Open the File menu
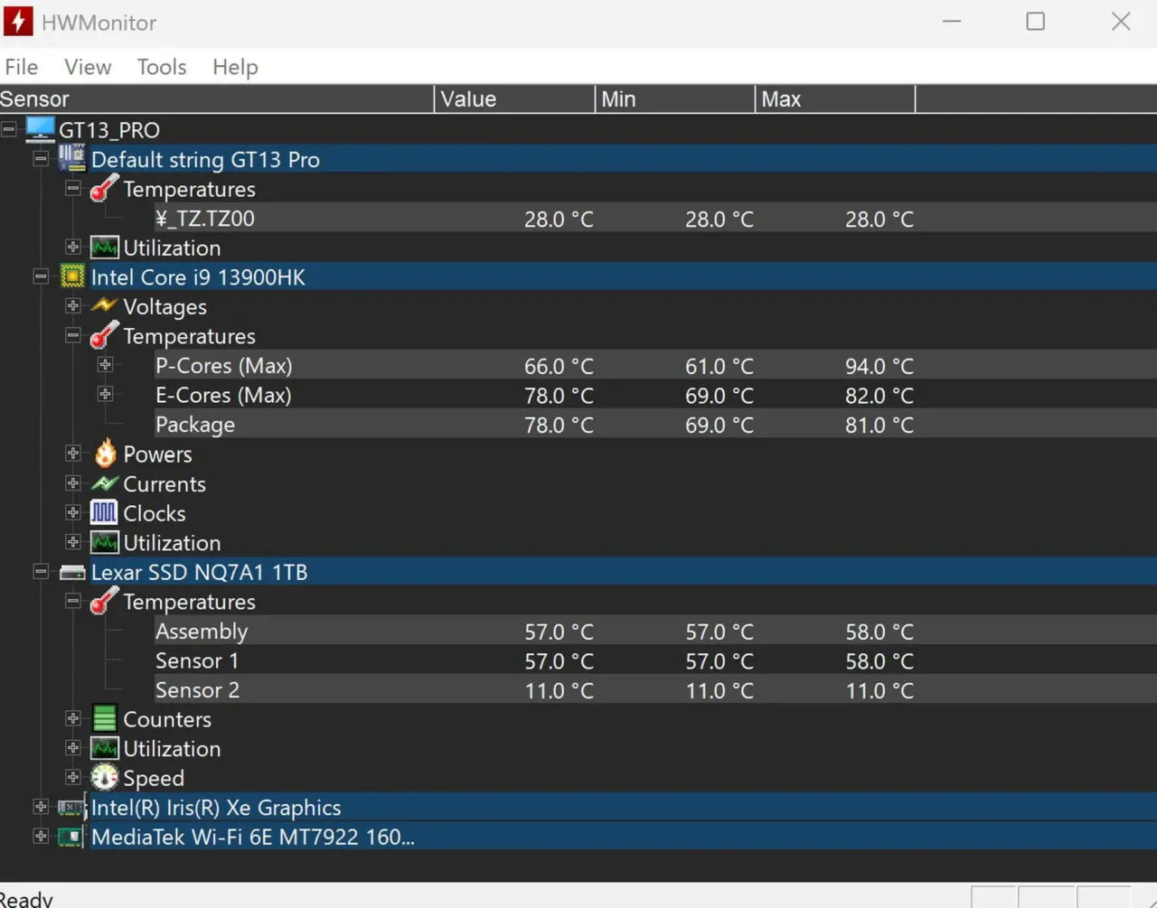Screen dimensions: 1157x908 [22, 67]
